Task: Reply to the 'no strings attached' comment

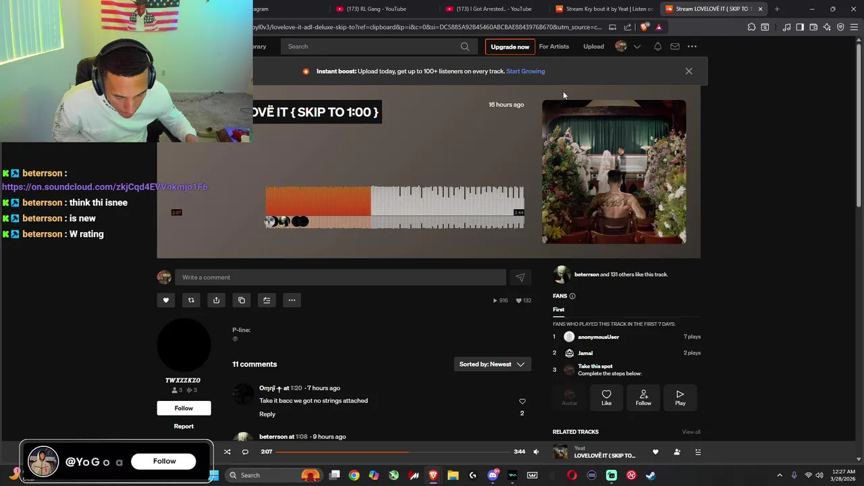Action: (x=267, y=414)
